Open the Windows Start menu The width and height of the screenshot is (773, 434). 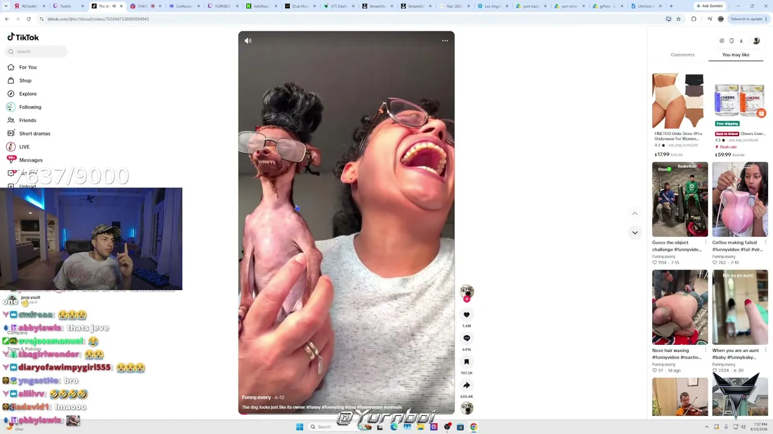[x=300, y=427]
